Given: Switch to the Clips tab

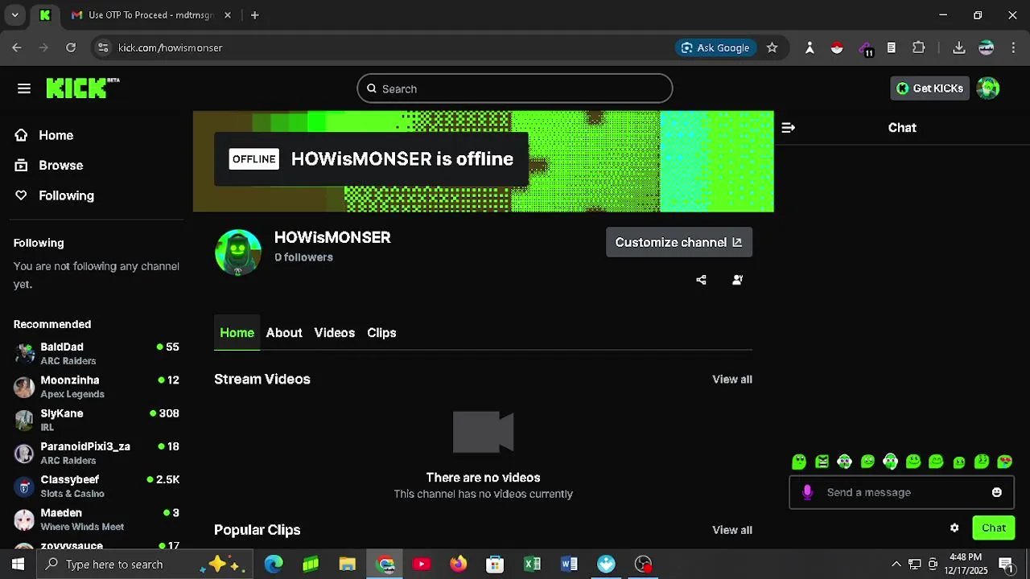Looking at the screenshot, I should coord(381,333).
